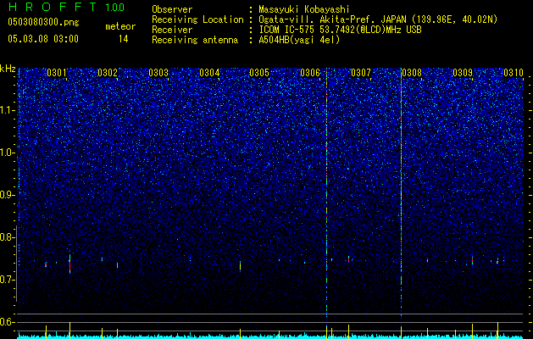Screen dimensions: 533x339
Task: Click the meteor count label
Action: coord(120,26)
